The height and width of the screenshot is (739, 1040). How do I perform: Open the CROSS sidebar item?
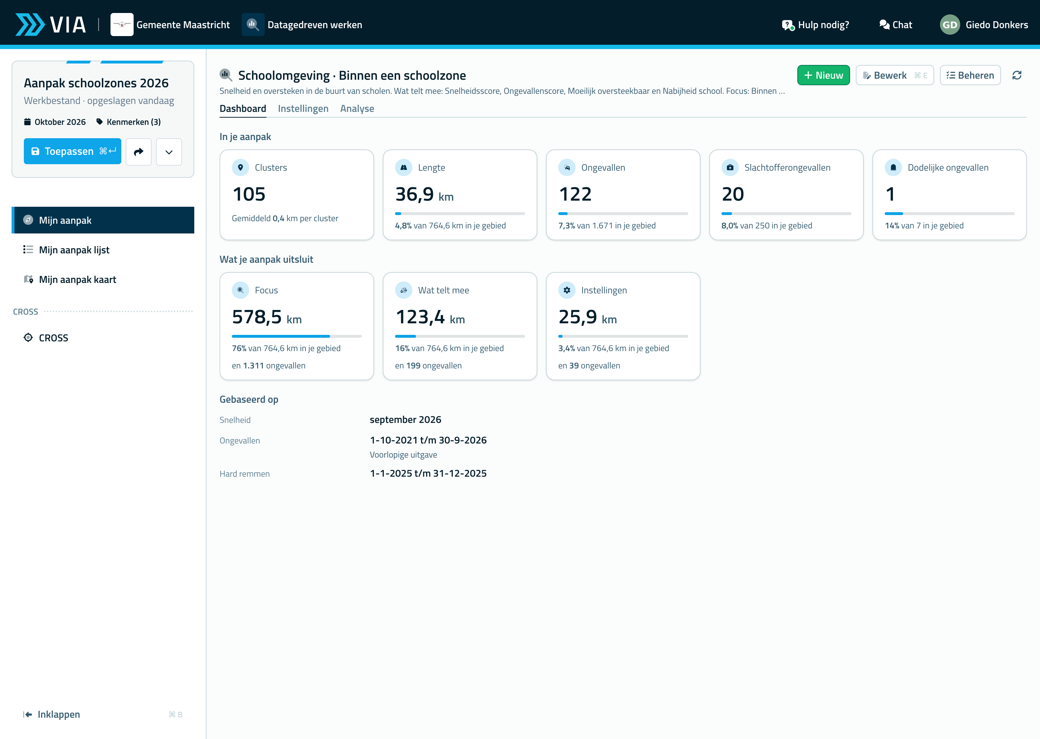pos(103,338)
